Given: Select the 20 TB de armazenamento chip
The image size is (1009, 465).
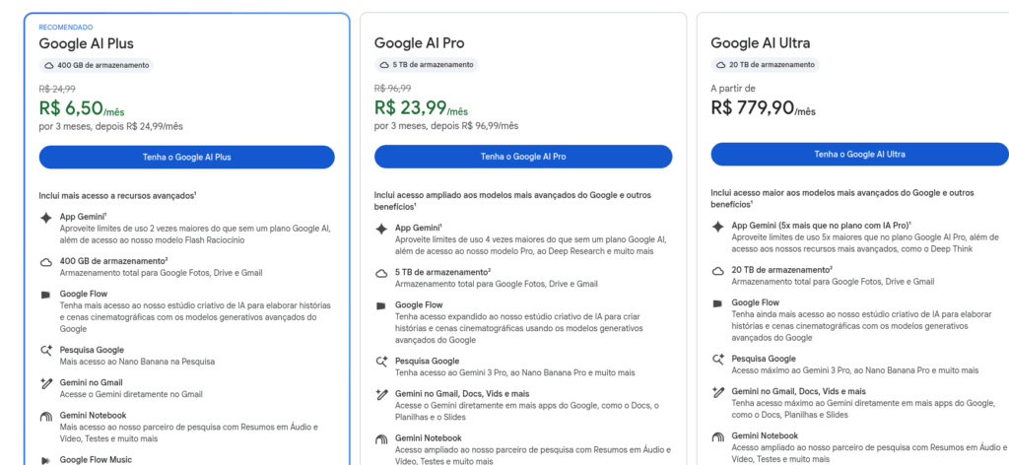Looking at the screenshot, I should click(765, 64).
